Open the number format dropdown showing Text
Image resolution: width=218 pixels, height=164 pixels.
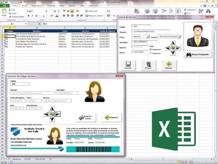point(128,11)
